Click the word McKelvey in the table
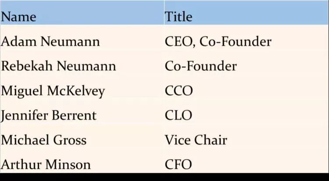This screenshot has width=329, height=181. click(x=76, y=91)
